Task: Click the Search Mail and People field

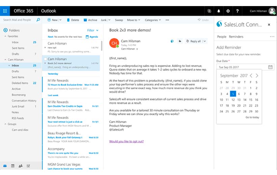Action: 17,20
